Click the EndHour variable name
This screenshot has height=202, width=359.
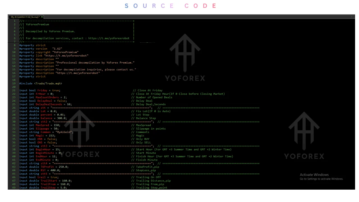click(42, 156)
